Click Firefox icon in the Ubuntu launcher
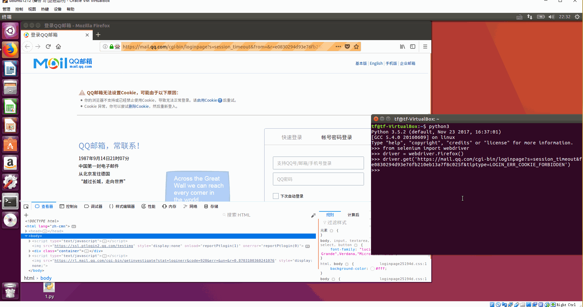The height and width of the screenshot is (307, 583). click(x=10, y=50)
